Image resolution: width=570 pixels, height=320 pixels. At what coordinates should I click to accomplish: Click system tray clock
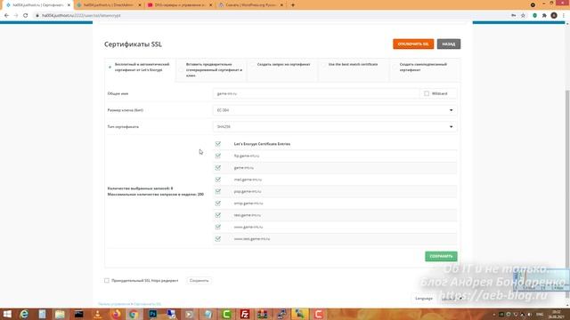tap(556, 314)
